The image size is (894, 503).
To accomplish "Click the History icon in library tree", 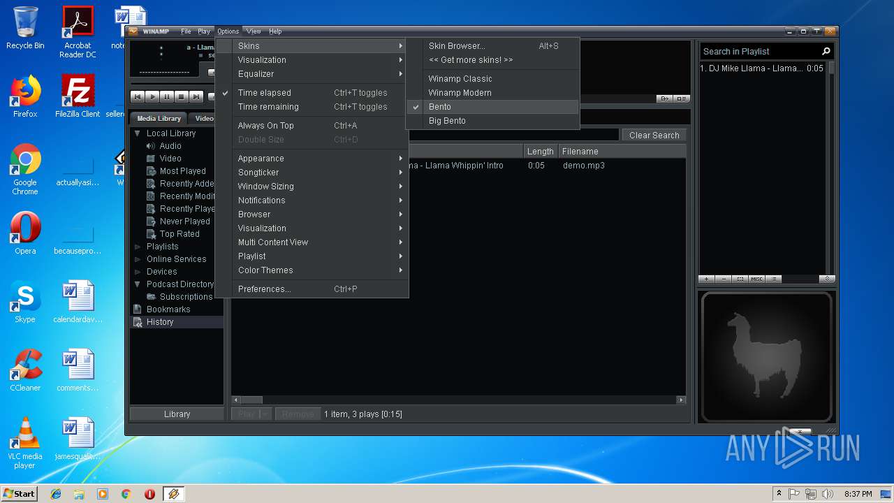I will point(138,322).
